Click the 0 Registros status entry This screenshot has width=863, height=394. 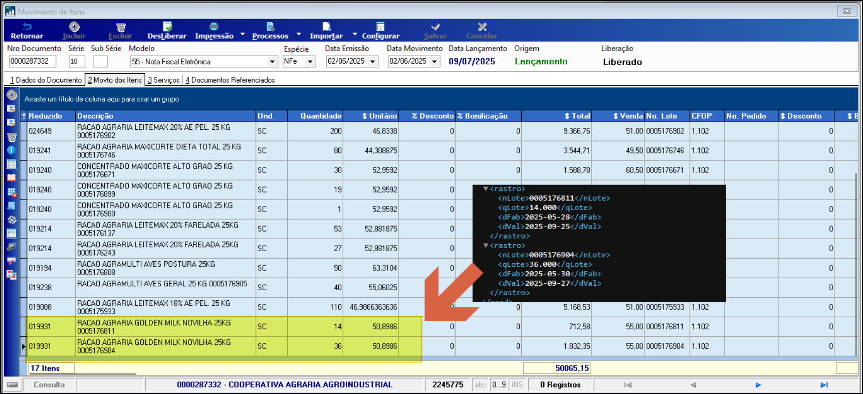[560, 385]
